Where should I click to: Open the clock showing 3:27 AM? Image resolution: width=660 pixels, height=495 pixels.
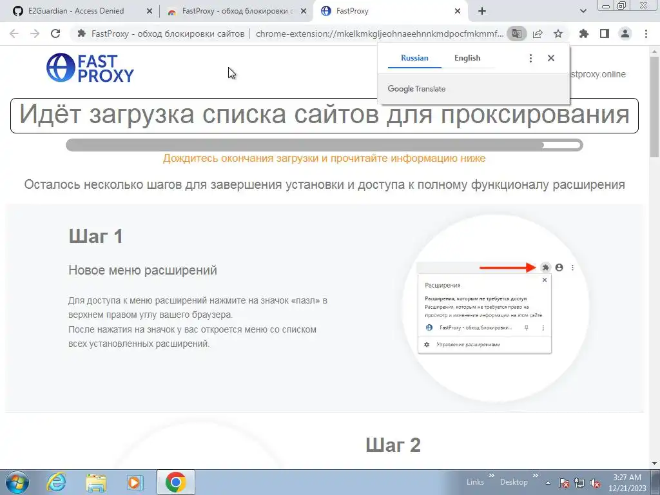[627, 483]
